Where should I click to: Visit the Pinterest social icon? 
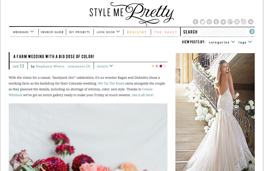(x=209, y=22)
